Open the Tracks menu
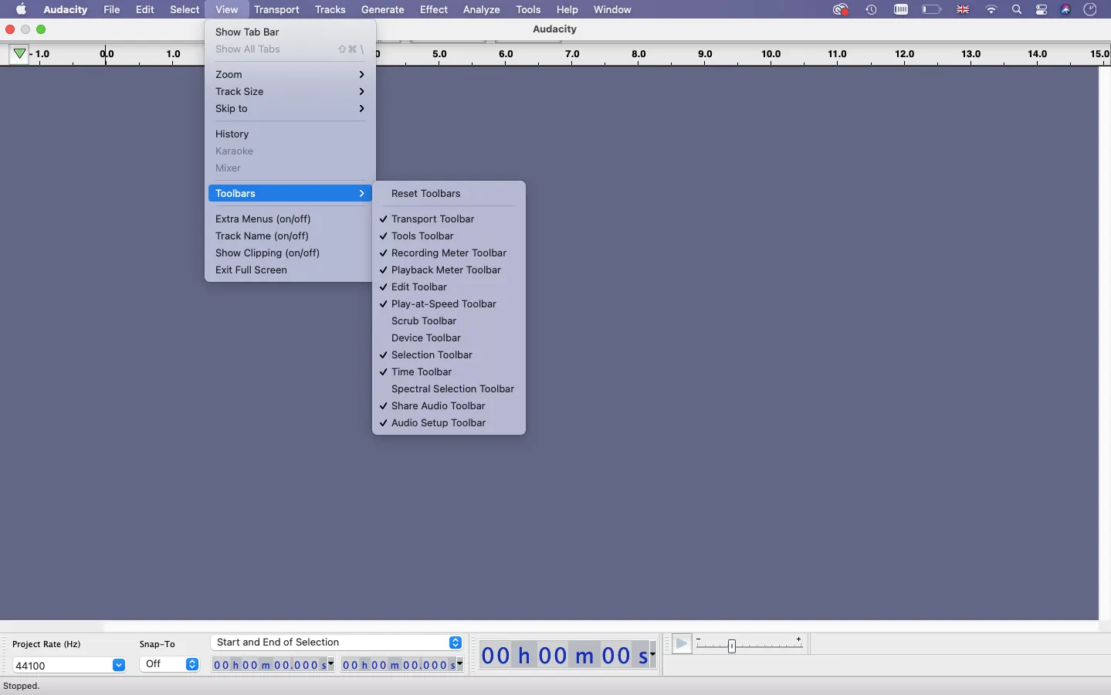Image resolution: width=1111 pixels, height=695 pixels. (330, 9)
